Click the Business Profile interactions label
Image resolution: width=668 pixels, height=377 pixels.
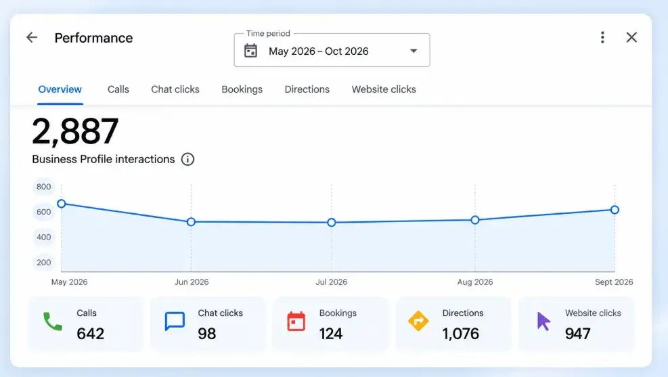coord(104,159)
